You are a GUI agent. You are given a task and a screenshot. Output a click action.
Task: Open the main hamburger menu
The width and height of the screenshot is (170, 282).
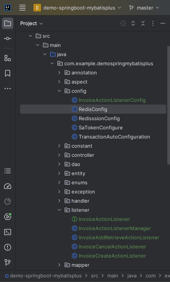point(22,8)
